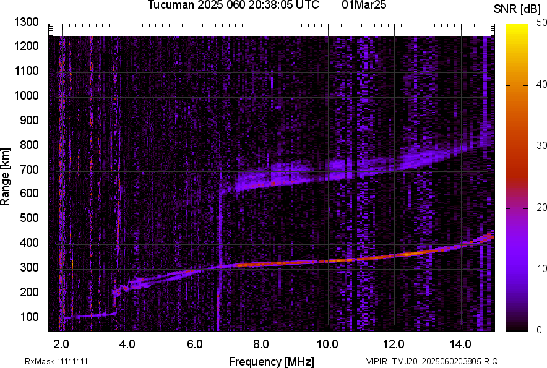Click the Frequency [MHz] axis label
This screenshot has height=368, width=547.
(x=271, y=361)
